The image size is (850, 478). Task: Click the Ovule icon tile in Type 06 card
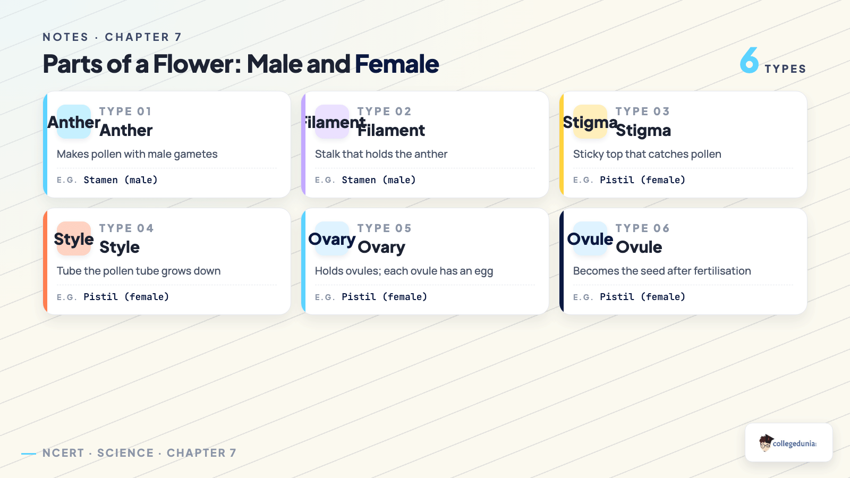[590, 238]
